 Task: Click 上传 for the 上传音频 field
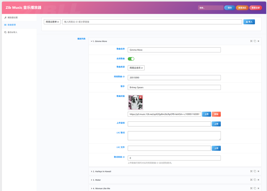[216, 124]
